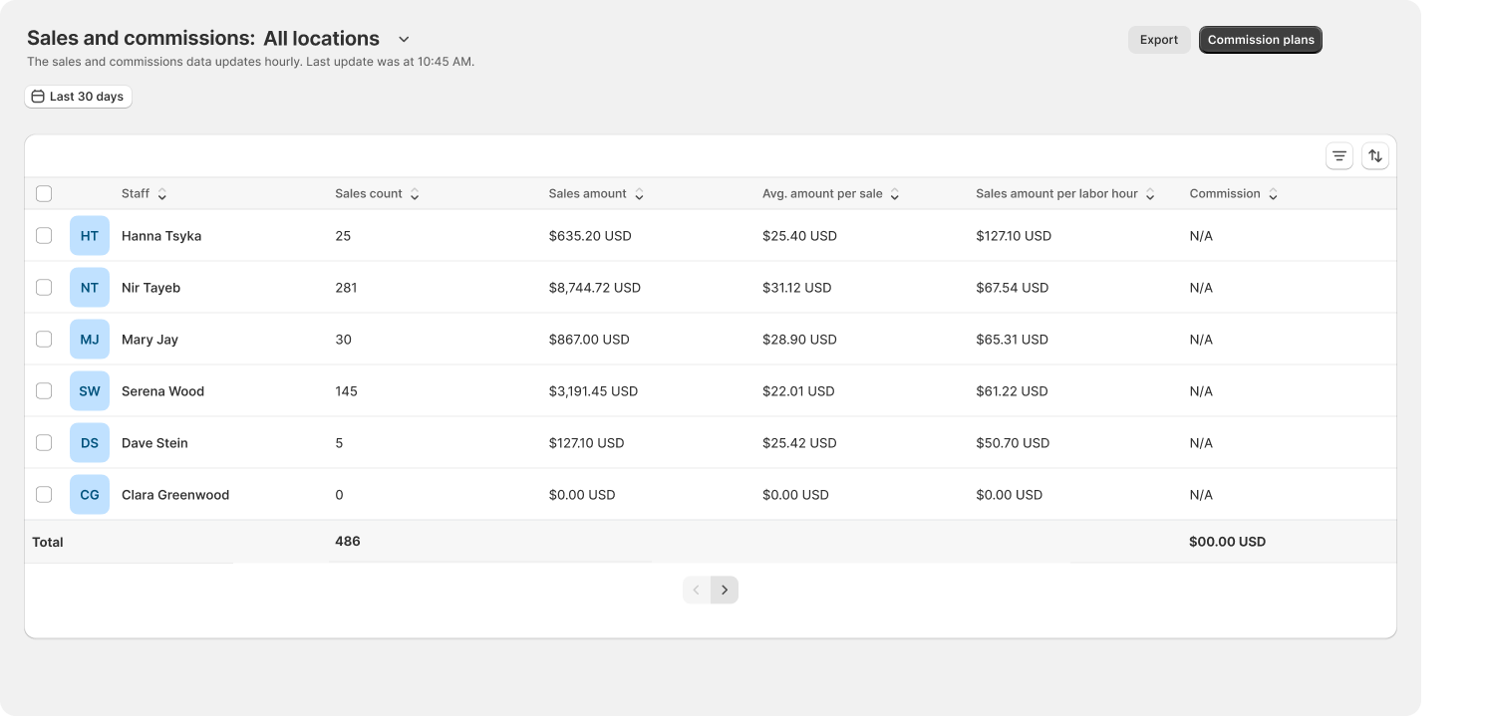
Task: Click the MJ avatar for Mary Jay
Action: (x=90, y=340)
